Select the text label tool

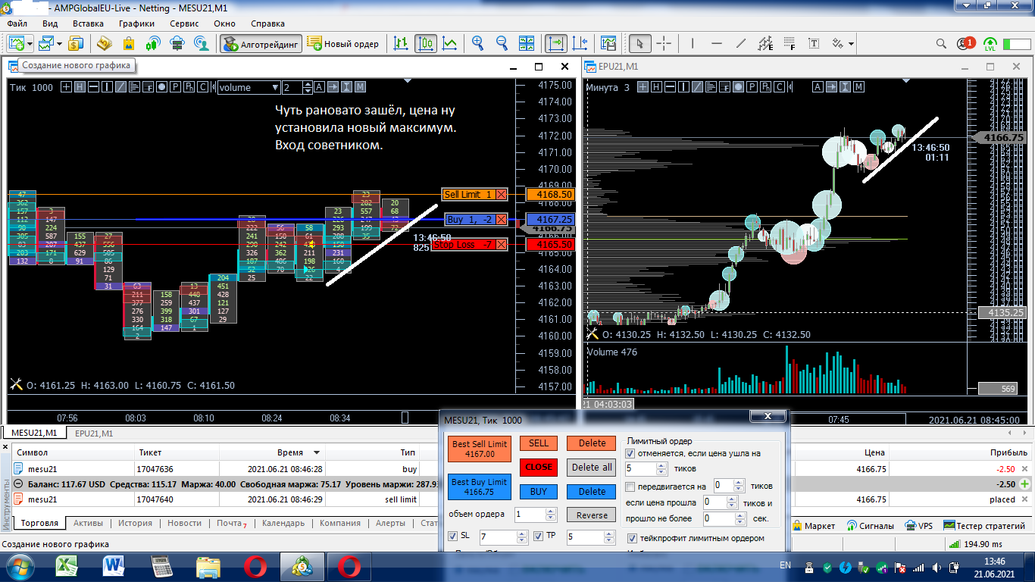click(x=814, y=43)
